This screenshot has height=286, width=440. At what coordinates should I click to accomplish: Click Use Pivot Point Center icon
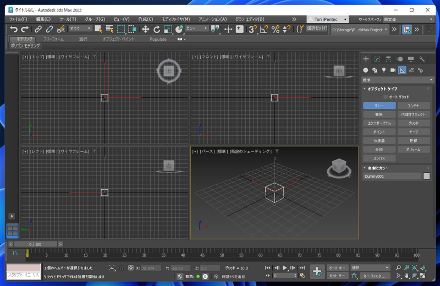215,29
